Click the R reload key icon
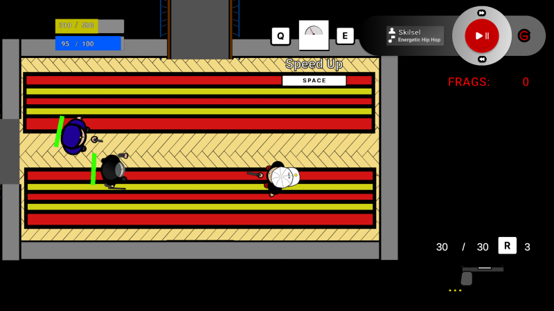The image size is (554, 311). click(x=507, y=246)
